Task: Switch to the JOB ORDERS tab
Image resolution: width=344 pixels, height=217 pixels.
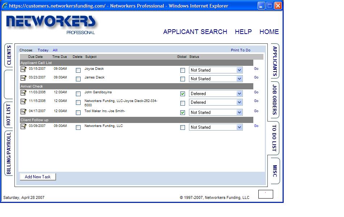Action: tap(275, 99)
